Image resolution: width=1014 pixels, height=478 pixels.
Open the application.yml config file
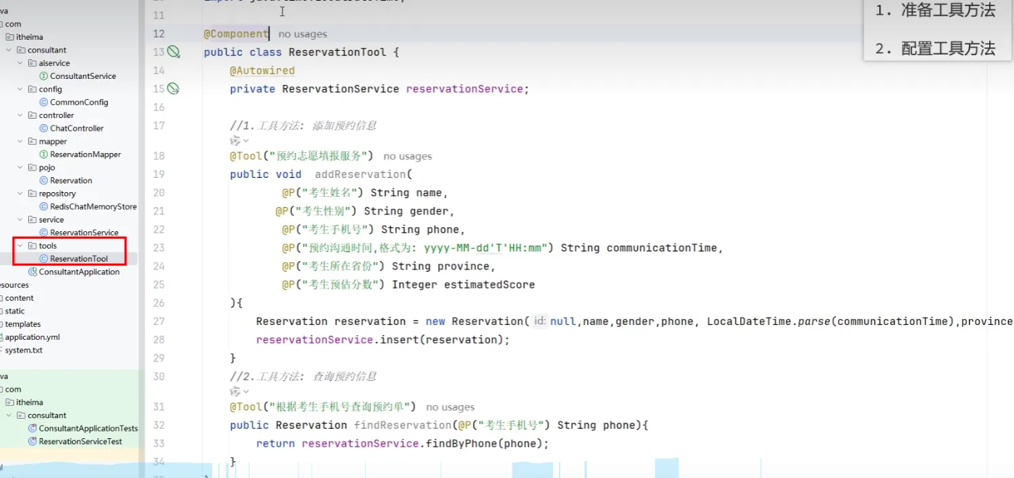click(32, 337)
